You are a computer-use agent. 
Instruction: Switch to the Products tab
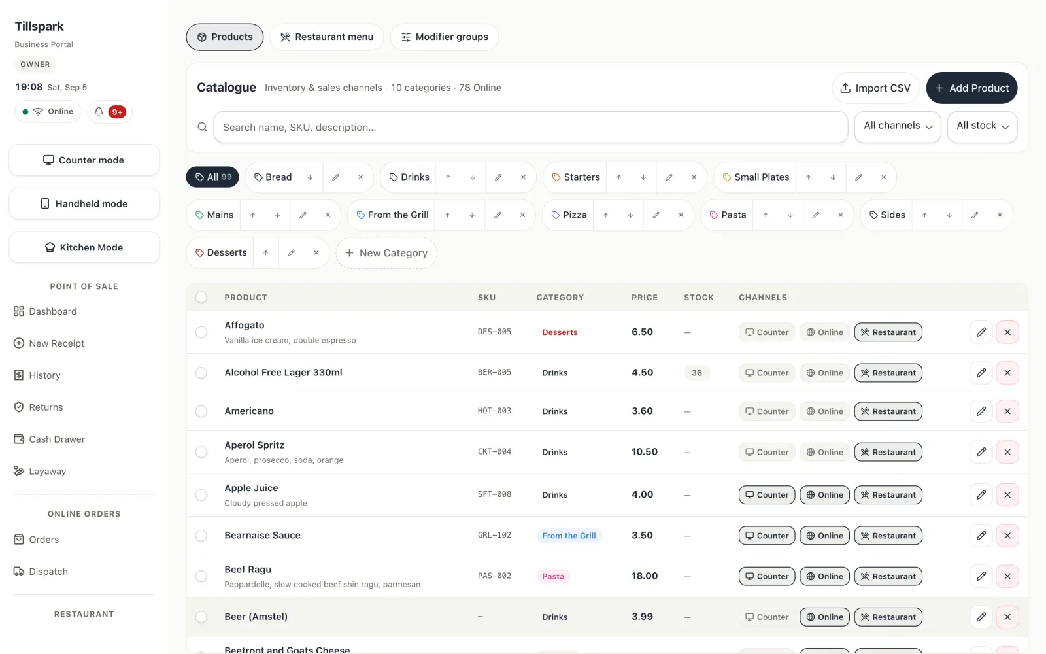(225, 37)
